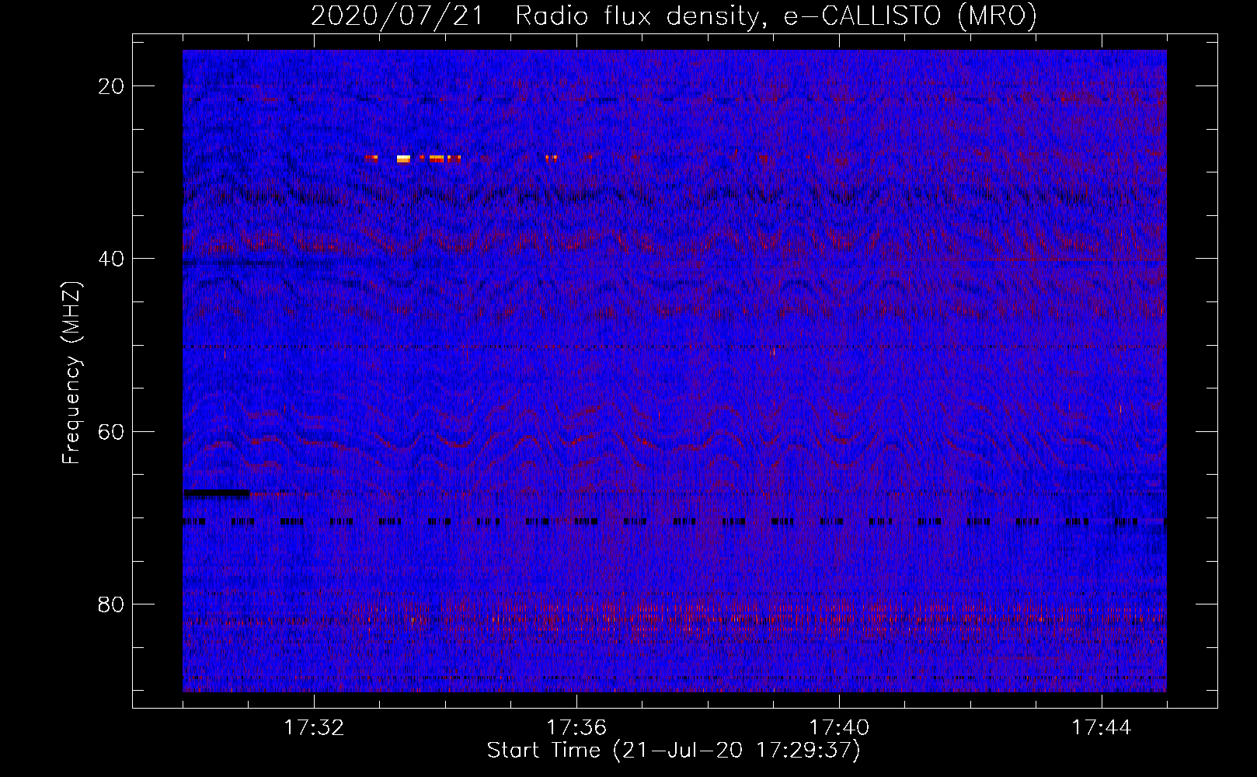This screenshot has width=1257, height=777.
Task: Click the 80 MHz frequency tick label
Action: pyautogui.click(x=112, y=604)
